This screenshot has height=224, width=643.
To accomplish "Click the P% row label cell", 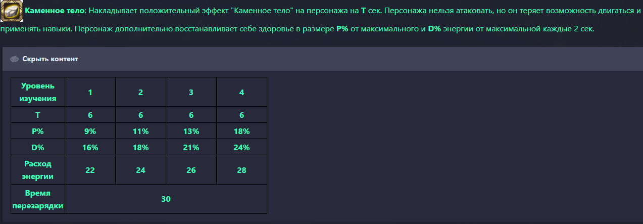I will click(38, 131).
